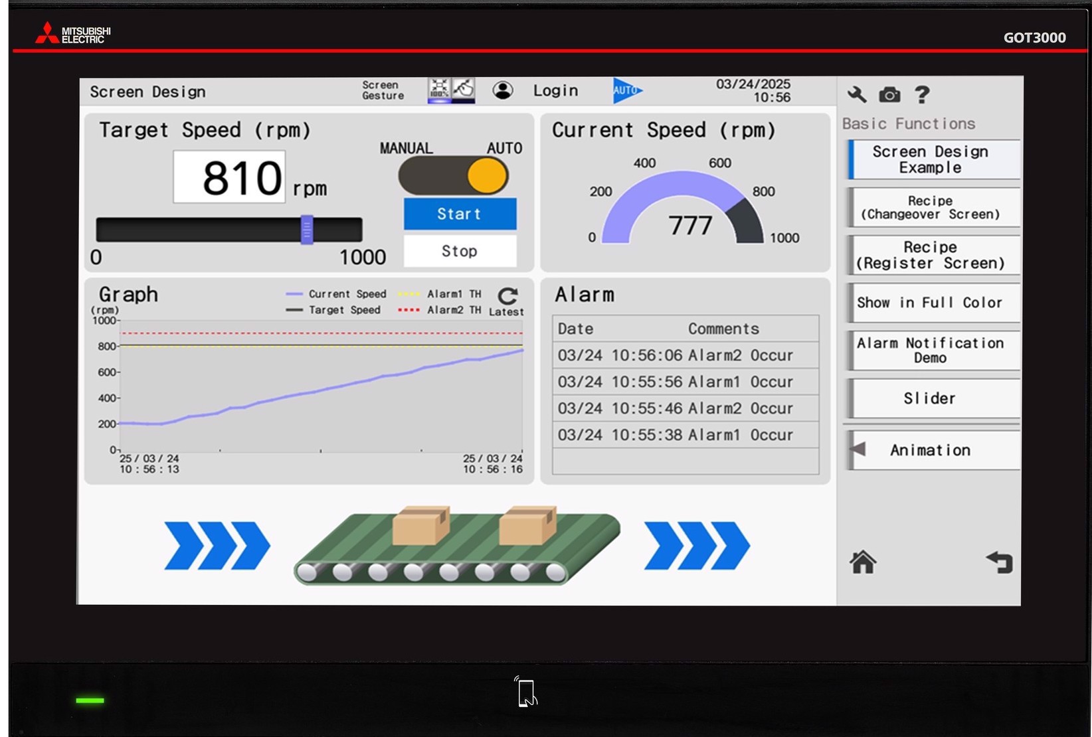Open the Screen Design Example menu item
Screen dimensions: 1092x737
tap(933, 159)
